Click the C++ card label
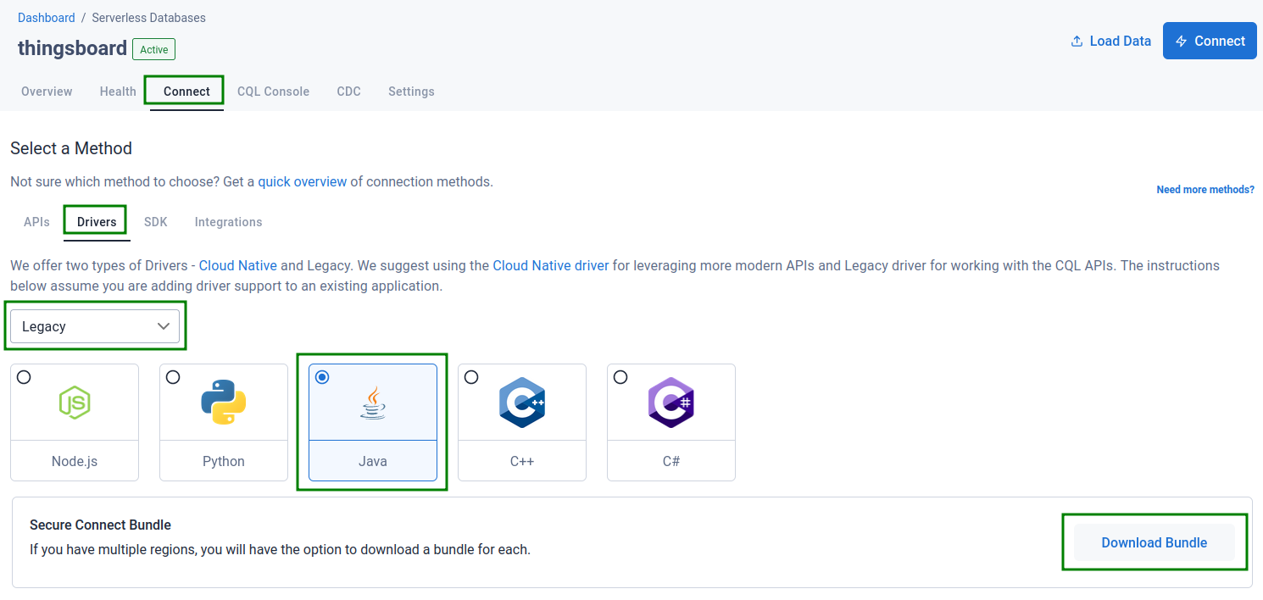This screenshot has height=600, width=1263. [x=522, y=461]
